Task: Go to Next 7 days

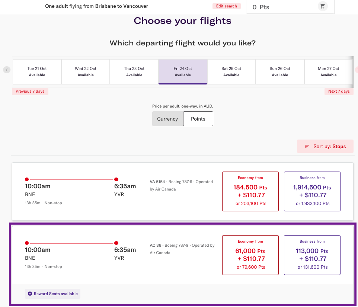Action: point(339,91)
